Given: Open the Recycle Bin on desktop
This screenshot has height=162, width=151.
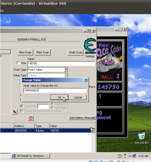Looking at the screenshot, I should [142, 138].
